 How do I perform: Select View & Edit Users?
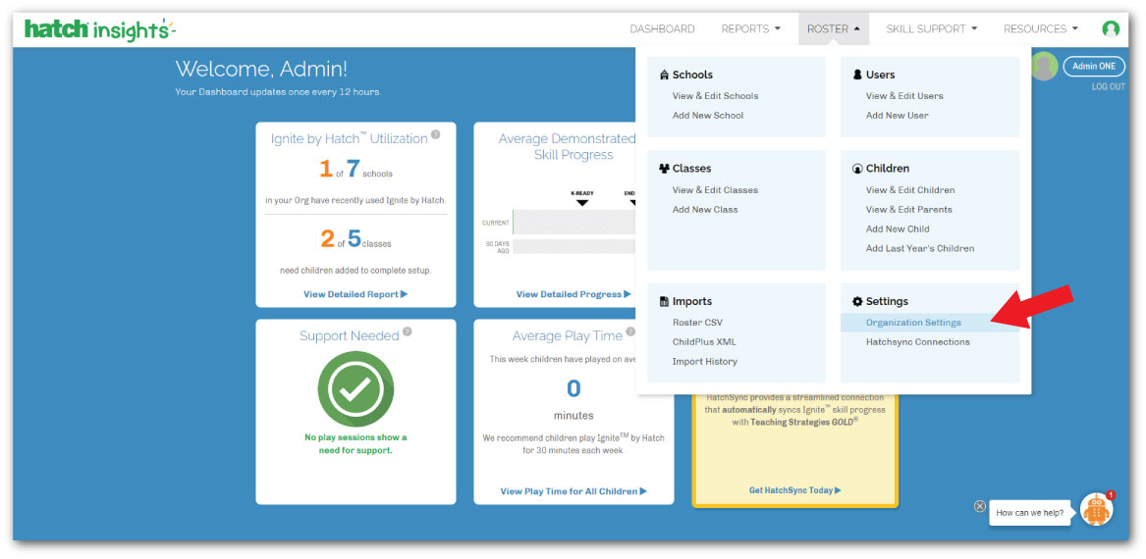tap(904, 95)
